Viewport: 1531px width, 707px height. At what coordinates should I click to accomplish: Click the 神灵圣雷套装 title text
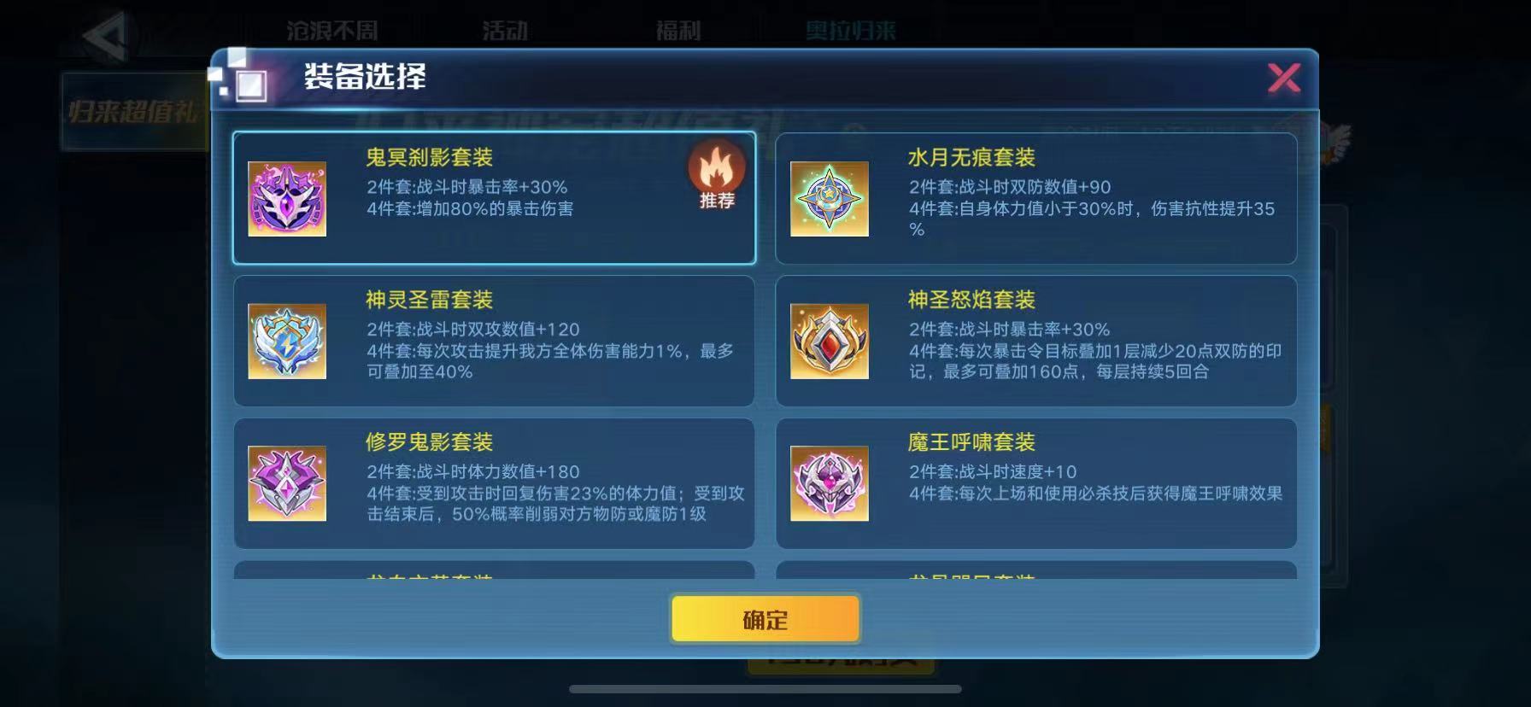coord(430,300)
